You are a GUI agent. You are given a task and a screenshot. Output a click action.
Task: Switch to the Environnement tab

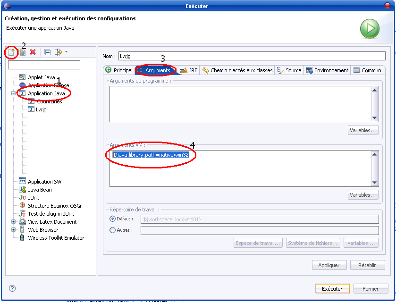click(x=327, y=70)
